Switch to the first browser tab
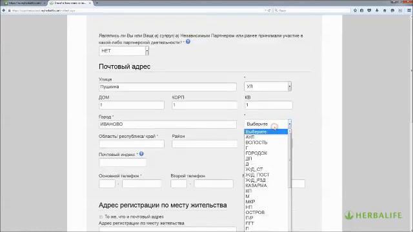413x232 pixels. coord(25,3)
